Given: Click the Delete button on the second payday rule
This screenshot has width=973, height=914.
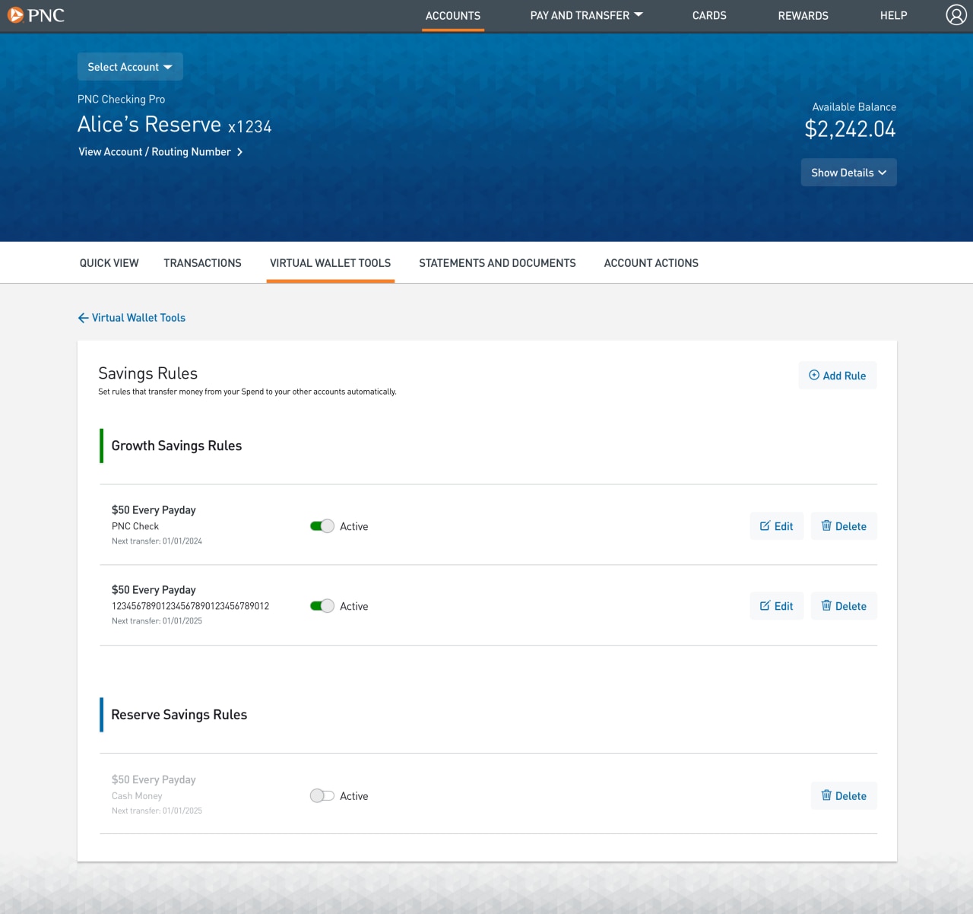Looking at the screenshot, I should point(844,605).
